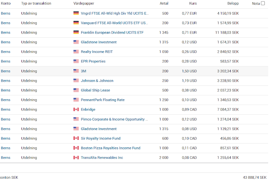This screenshot has height=180, width=269.
Task: Open the EPR Properties link
Action: point(93,61)
